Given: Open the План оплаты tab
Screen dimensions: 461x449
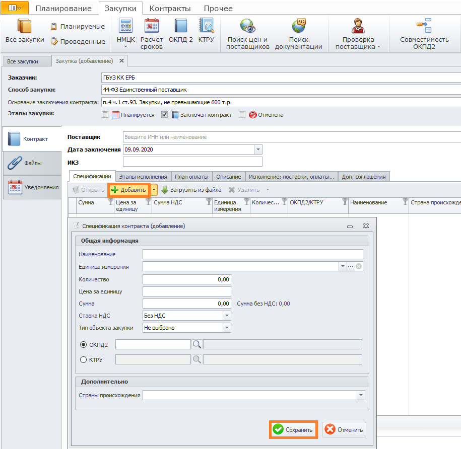Looking at the screenshot, I should (191, 177).
